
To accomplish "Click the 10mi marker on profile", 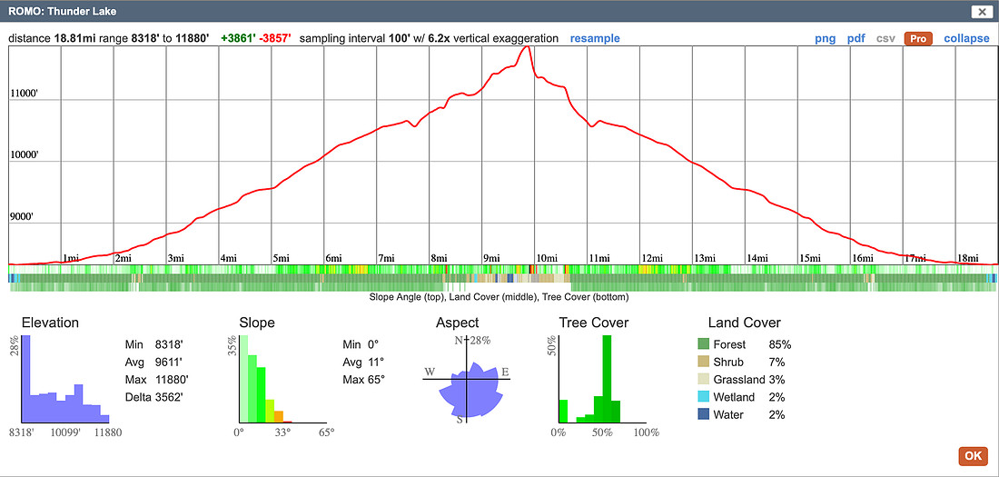I will [547, 258].
